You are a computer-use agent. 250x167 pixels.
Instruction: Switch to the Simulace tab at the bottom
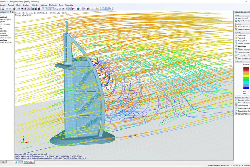click(x=29, y=162)
